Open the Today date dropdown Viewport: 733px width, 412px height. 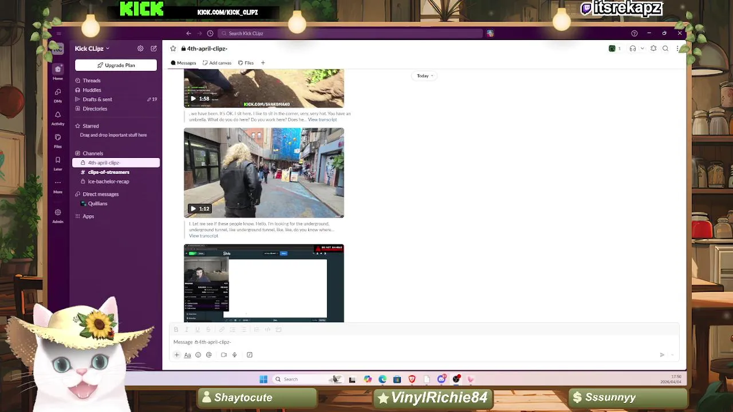click(424, 76)
